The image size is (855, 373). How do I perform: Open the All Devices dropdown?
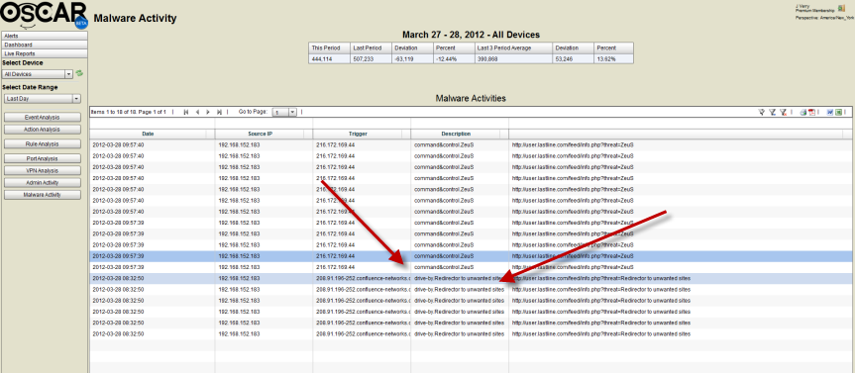click(x=38, y=74)
